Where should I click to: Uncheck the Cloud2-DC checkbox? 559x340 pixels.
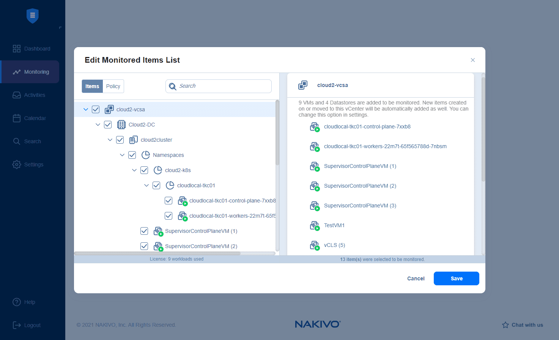pos(108,125)
